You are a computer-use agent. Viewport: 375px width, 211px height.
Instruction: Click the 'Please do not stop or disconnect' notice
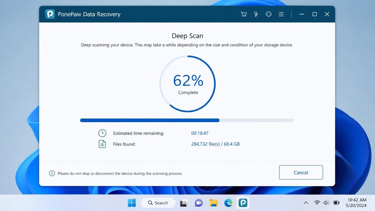(120, 174)
